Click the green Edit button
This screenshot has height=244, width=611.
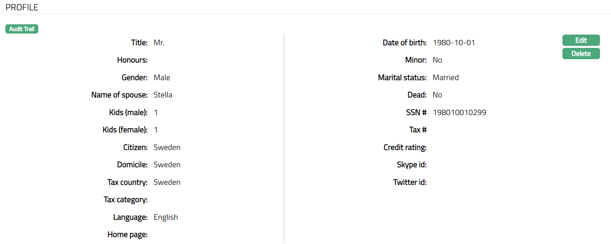click(581, 40)
